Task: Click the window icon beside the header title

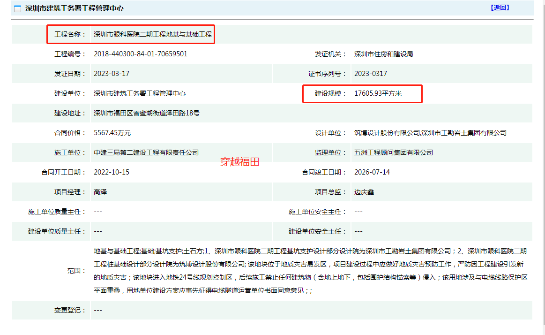Action: tap(17, 9)
